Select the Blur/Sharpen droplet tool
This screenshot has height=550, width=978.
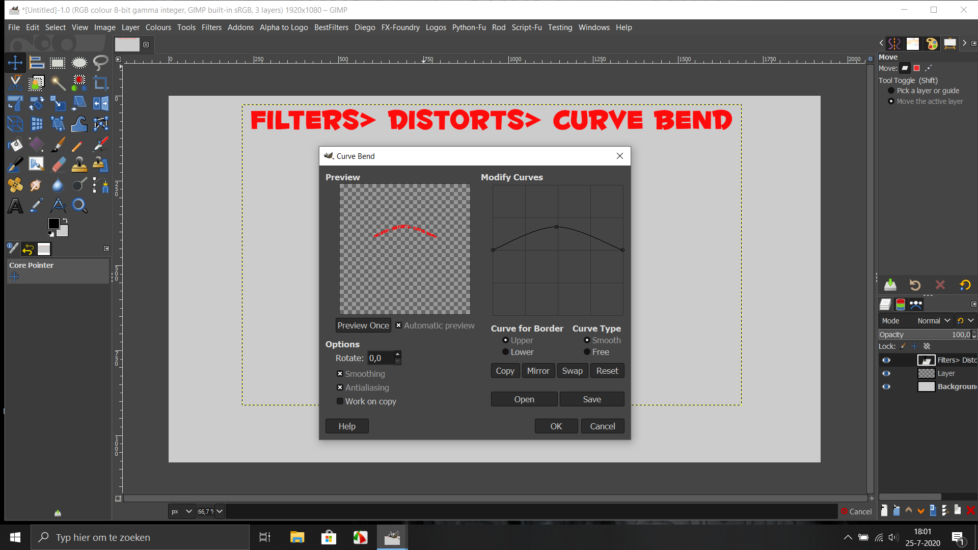click(x=58, y=185)
